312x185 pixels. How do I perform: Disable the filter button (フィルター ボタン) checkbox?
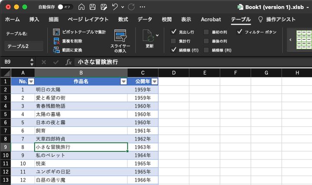tap(239, 32)
